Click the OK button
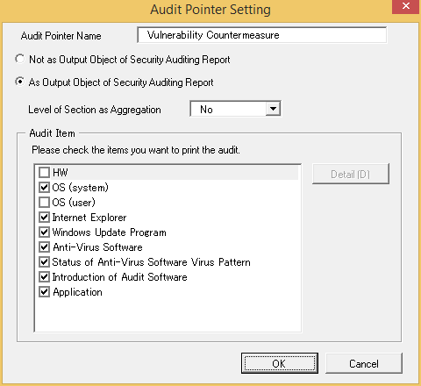This screenshot has height=386, width=421. [280, 363]
